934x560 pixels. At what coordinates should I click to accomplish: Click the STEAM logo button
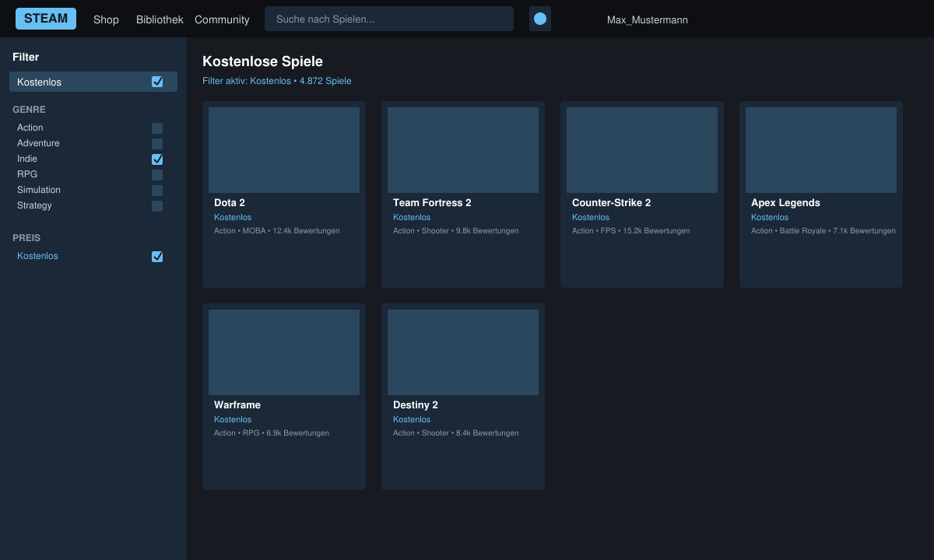tap(46, 19)
